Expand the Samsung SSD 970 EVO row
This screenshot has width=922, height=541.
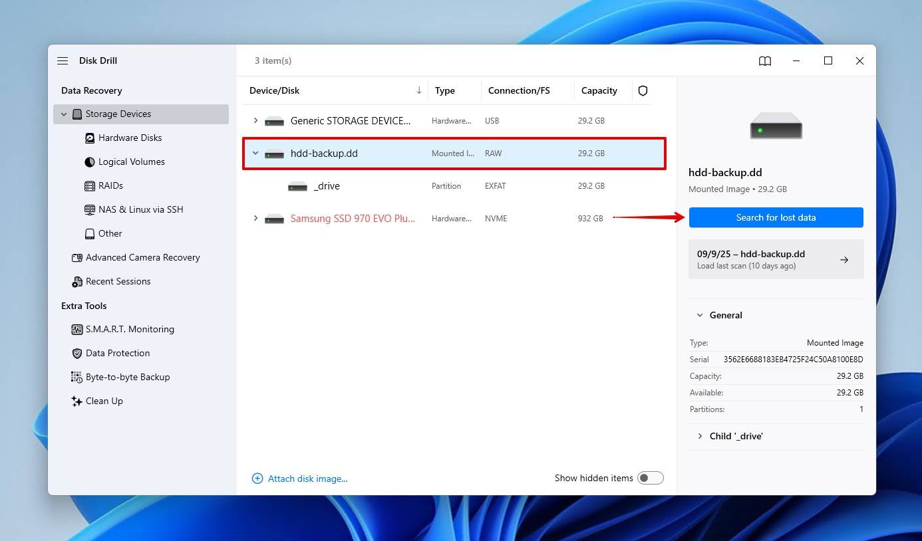click(x=255, y=218)
